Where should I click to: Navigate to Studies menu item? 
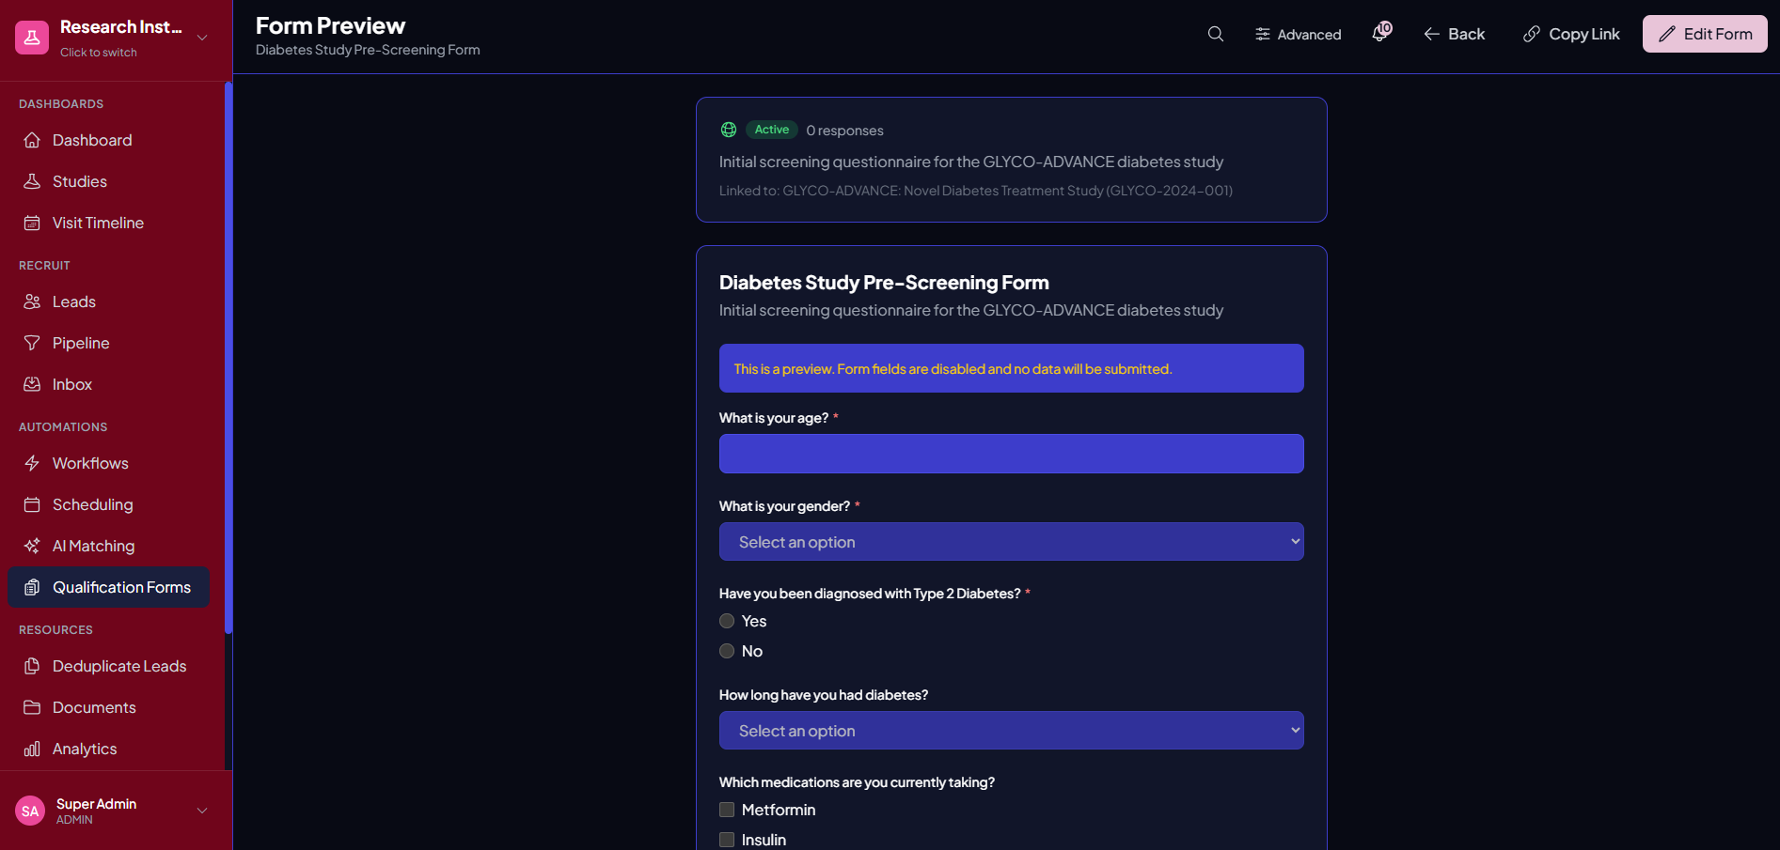point(108,181)
